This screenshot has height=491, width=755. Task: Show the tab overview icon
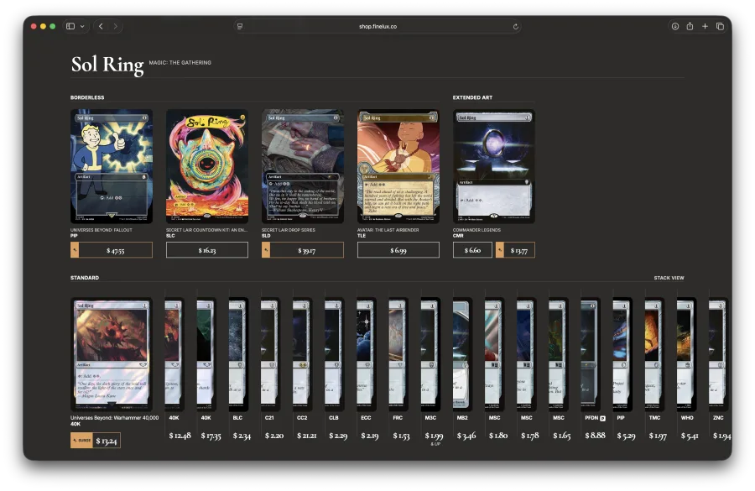point(720,27)
